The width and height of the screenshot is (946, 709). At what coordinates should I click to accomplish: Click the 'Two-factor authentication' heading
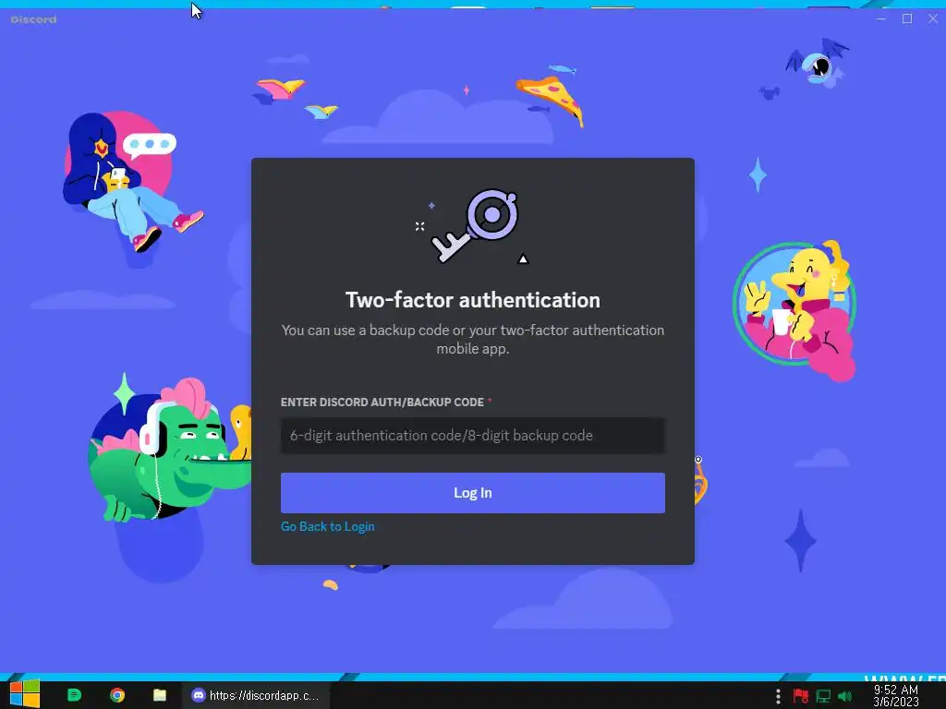pyautogui.click(x=472, y=300)
